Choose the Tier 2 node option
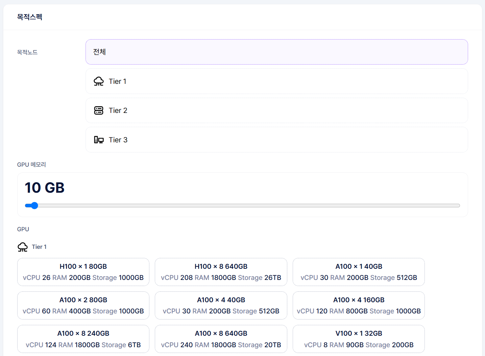Image resolution: width=485 pixels, height=356 pixels. pyautogui.click(x=276, y=111)
